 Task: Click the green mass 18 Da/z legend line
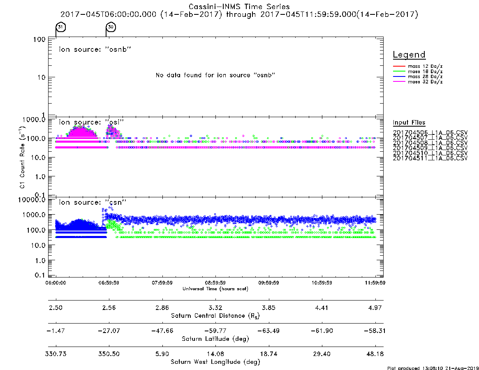[399, 71]
